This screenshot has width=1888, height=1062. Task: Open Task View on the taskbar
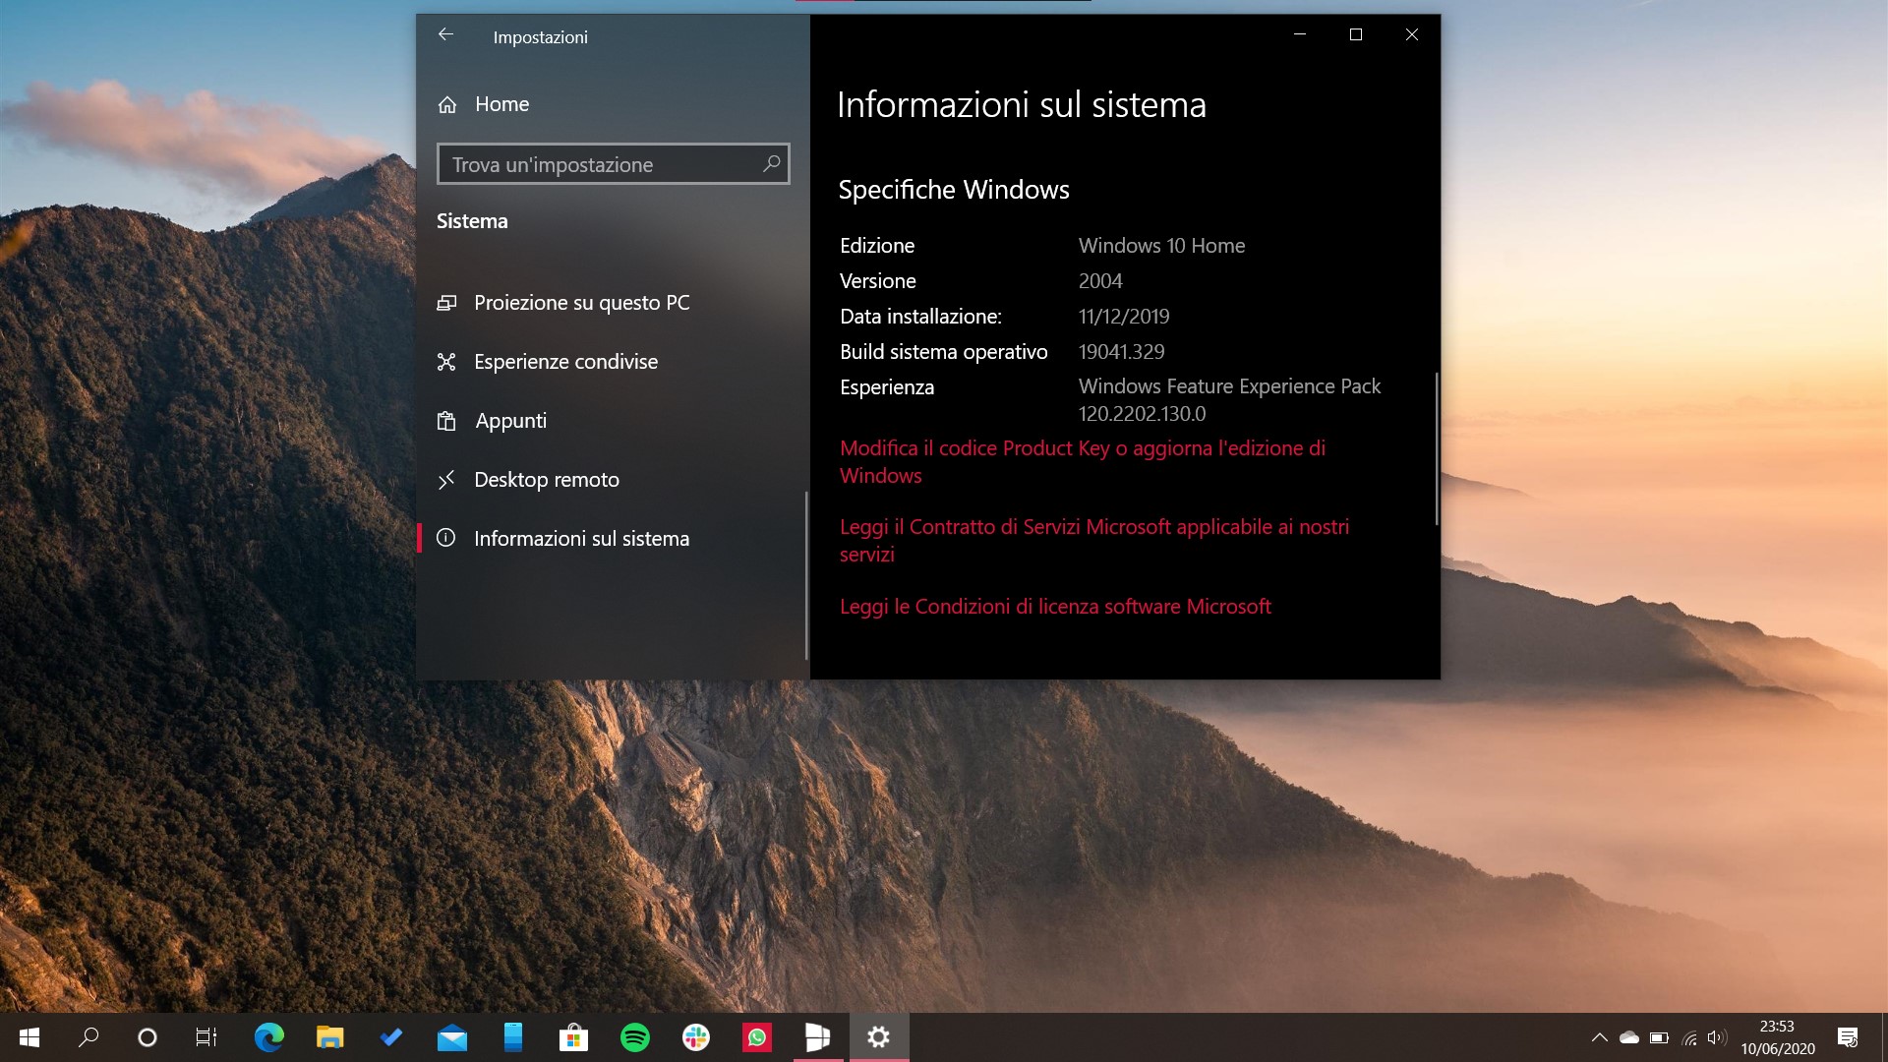[x=206, y=1037]
